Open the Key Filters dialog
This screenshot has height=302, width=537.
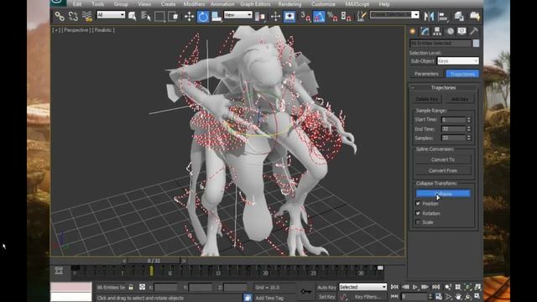coord(368,297)
